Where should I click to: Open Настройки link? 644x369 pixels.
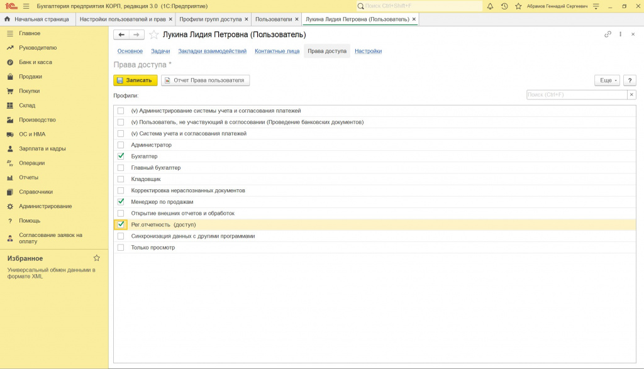368,51
